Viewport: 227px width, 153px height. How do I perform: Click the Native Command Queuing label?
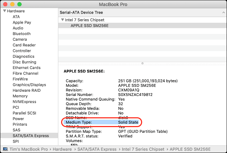tap(90, 99)
